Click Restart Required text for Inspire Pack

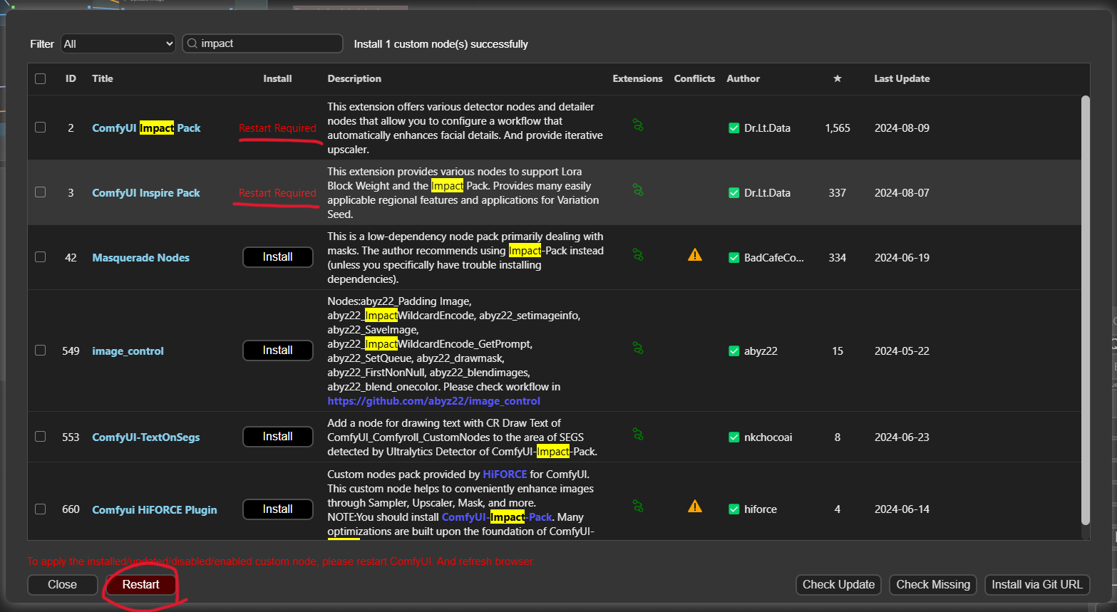[277, 193]
